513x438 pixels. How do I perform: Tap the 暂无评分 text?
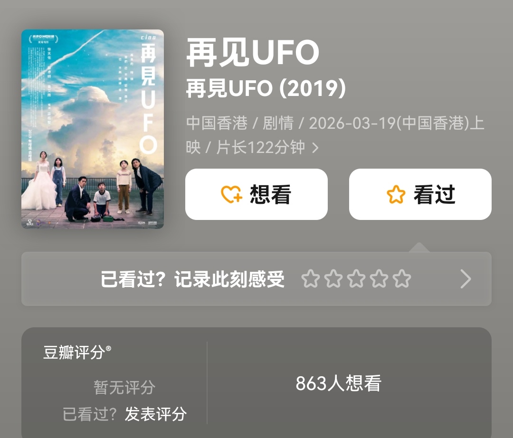124,388
